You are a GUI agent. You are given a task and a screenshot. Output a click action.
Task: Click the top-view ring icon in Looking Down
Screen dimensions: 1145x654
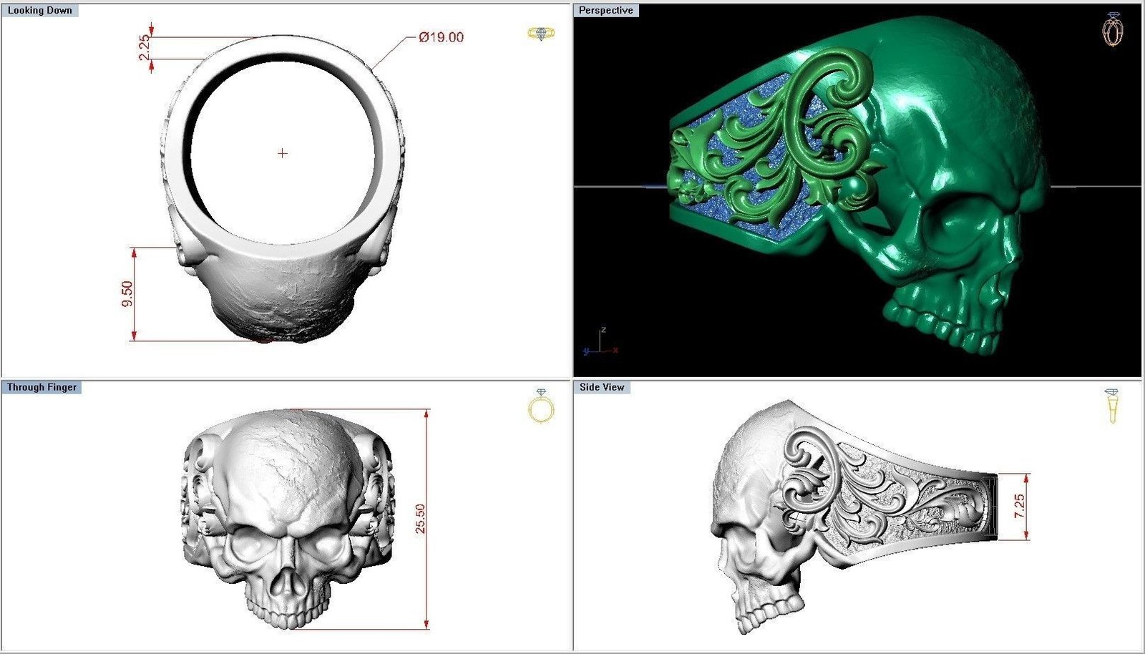point(540,34)
